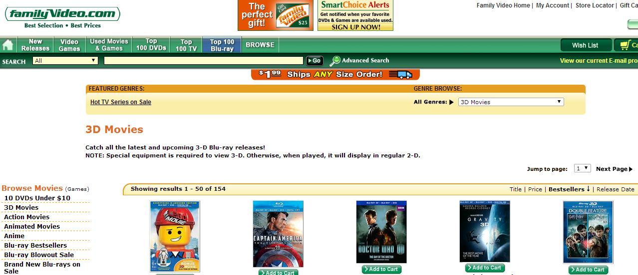Viewport: 638px width, 275px height.
Task: Open Top 100 TV tab
Action: tap(186, 45)
